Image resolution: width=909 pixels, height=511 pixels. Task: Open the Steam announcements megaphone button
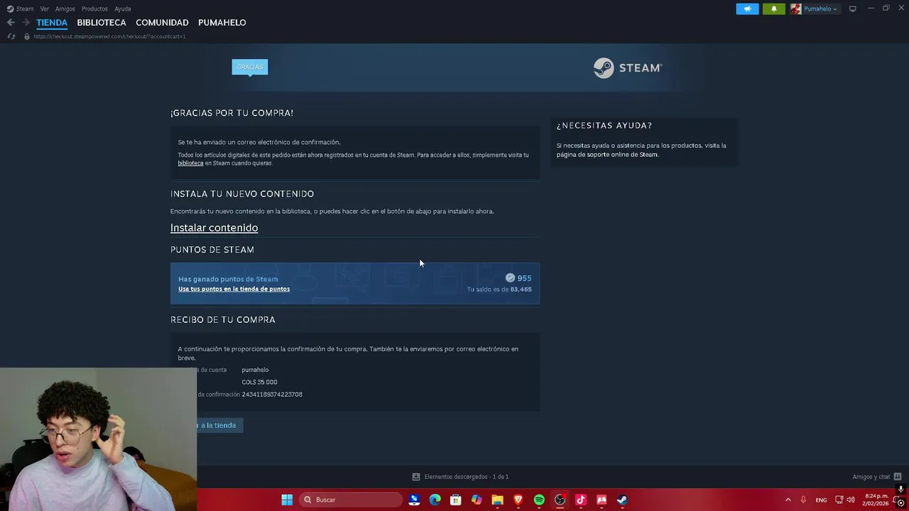(747, 9)
